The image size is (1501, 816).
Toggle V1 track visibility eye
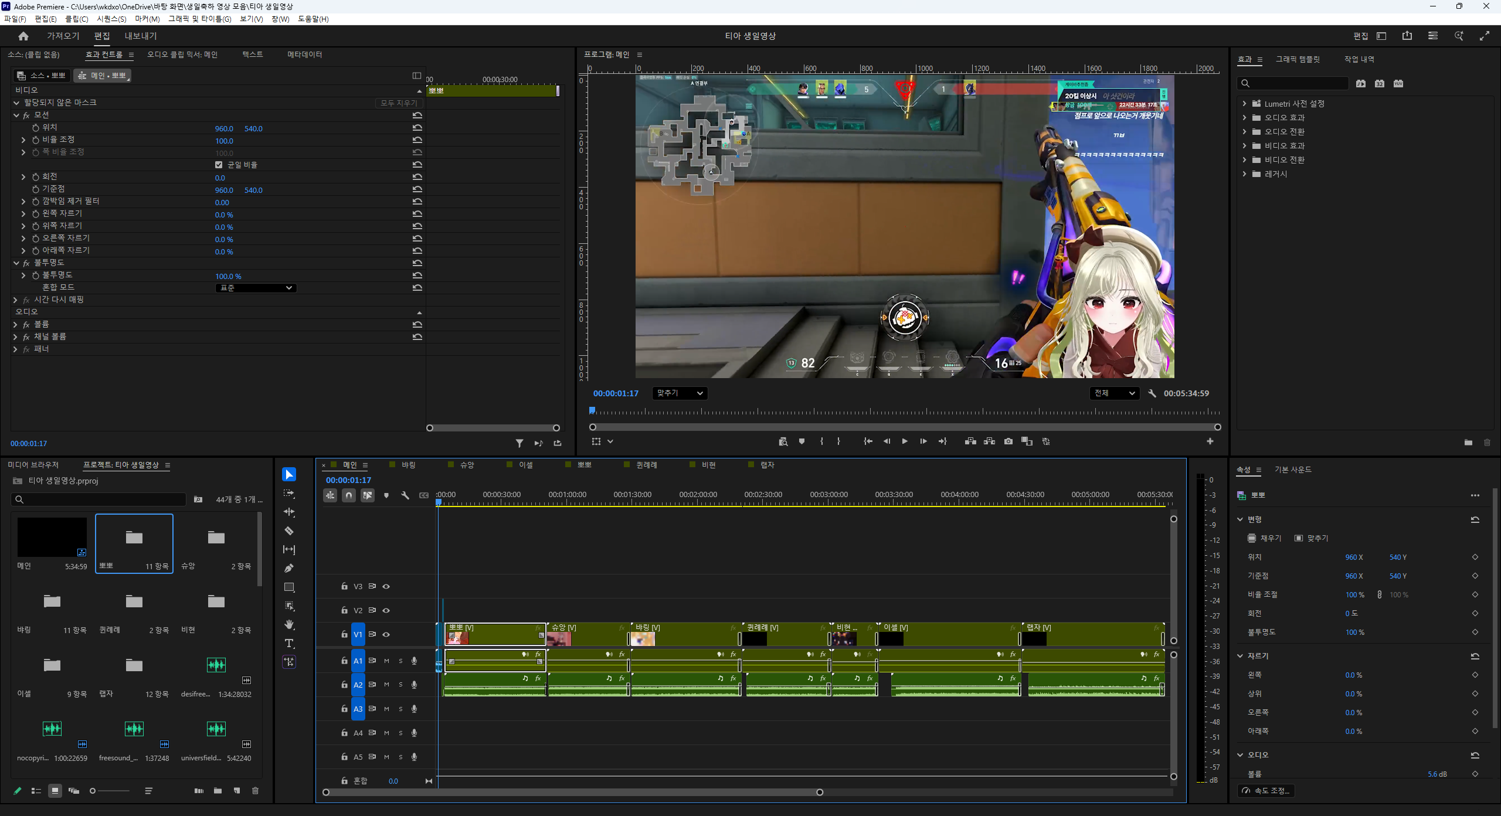click(x=386, y=634)
